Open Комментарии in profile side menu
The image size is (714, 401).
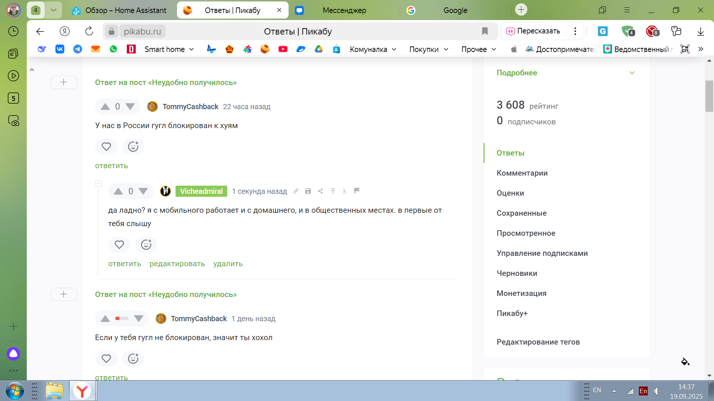tap(522, 173)
